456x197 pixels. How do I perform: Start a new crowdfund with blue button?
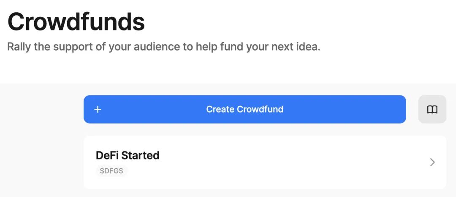tap(244, 109)
